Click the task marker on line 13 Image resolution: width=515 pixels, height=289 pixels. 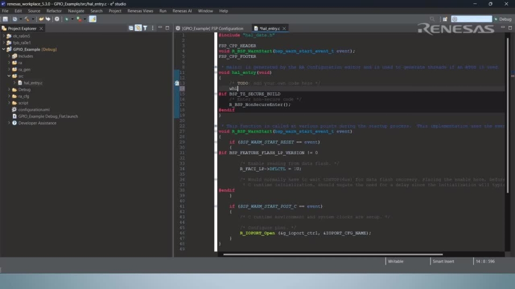click(176, 83)
